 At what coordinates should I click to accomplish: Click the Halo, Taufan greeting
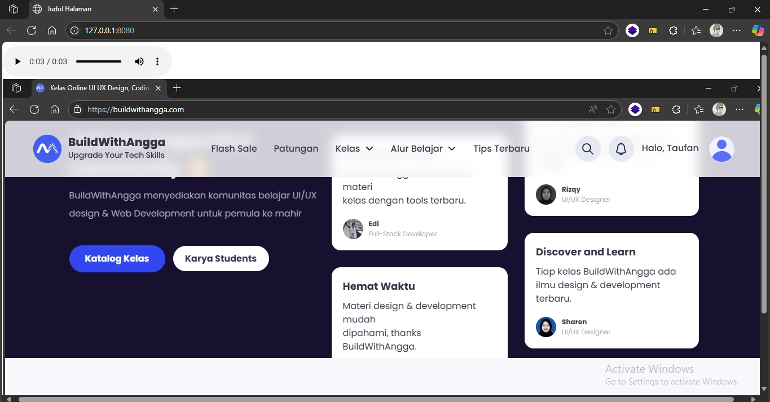pos(670,148)
